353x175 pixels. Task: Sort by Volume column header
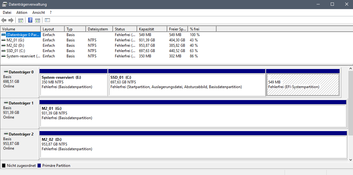20,29
